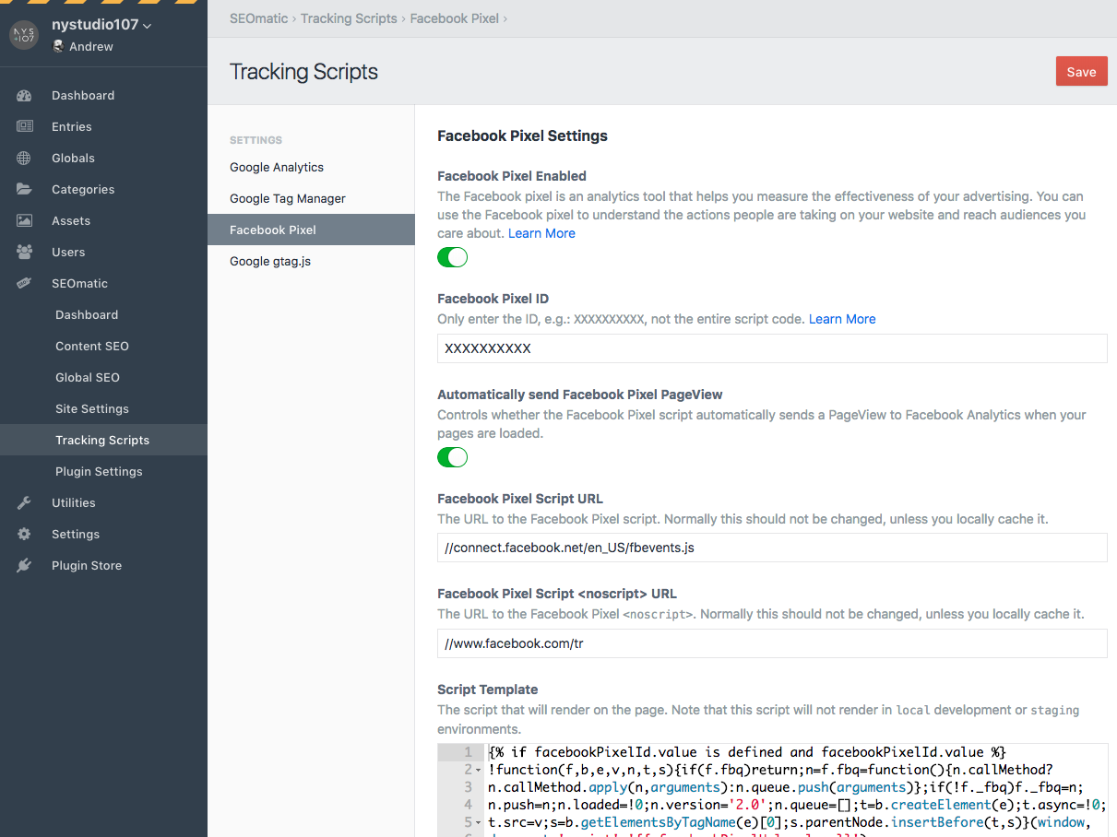The height and width of the screenshot is (837, 1117).
Task: Click Learn More under Facebook Pixel Enabled
Action: pos(541,233)
